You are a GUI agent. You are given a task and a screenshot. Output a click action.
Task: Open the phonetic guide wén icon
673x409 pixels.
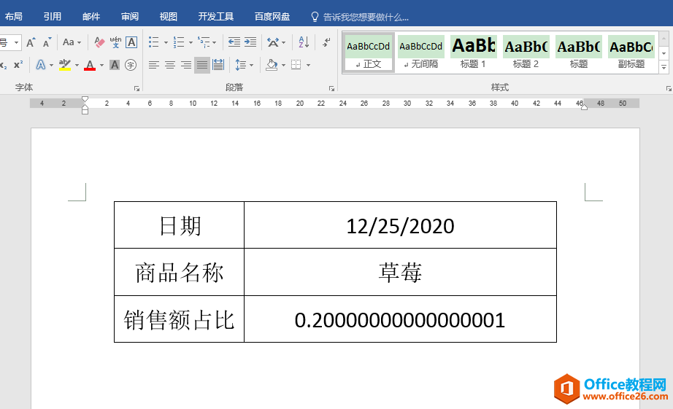click(115, 42)
